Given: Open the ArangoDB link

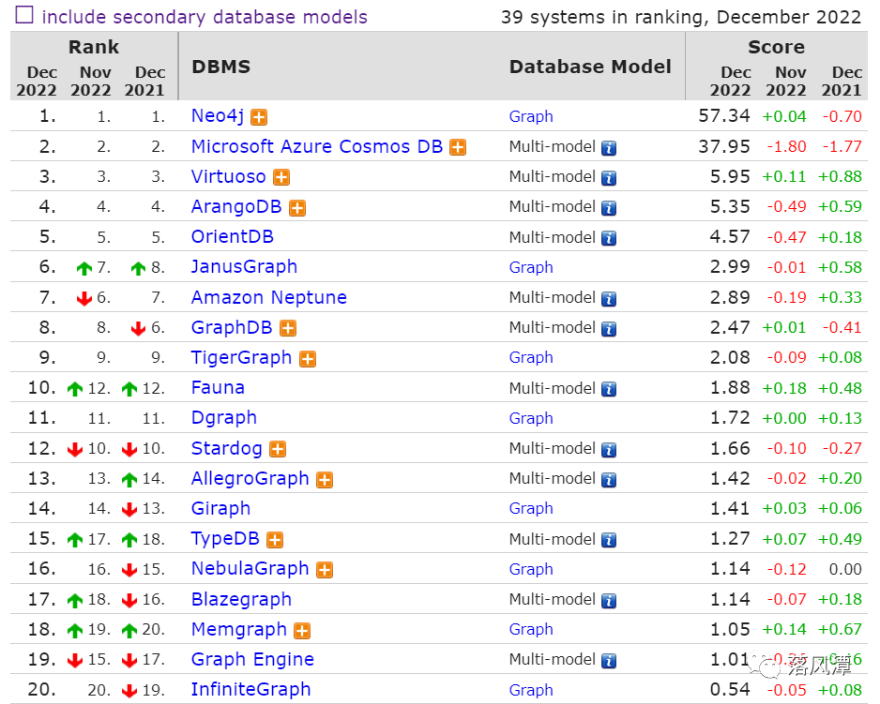Looking at the screenshot, I should 236,207.
